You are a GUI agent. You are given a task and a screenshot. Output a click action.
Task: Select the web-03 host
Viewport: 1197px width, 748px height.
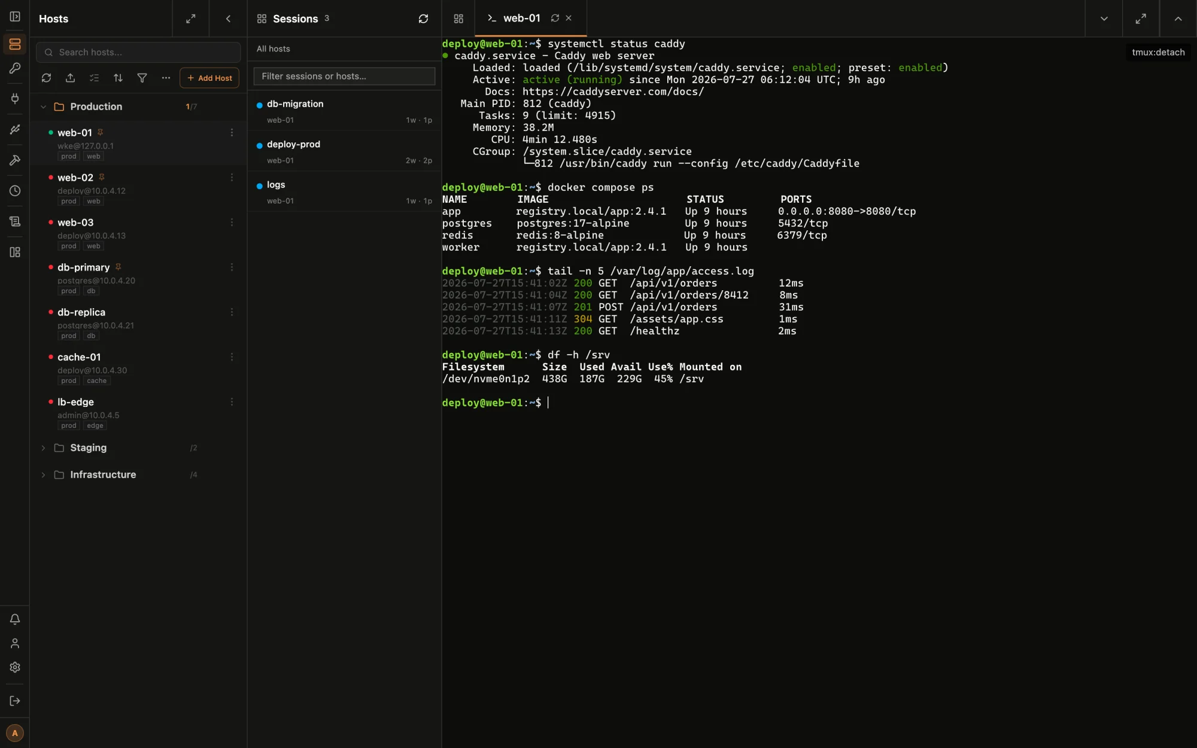click(x=138, y=233)
